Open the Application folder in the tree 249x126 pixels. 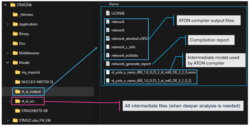click(x=28, y=24)
